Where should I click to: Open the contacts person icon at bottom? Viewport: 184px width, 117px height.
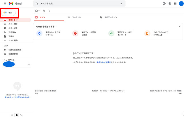[x=12, y=115]
